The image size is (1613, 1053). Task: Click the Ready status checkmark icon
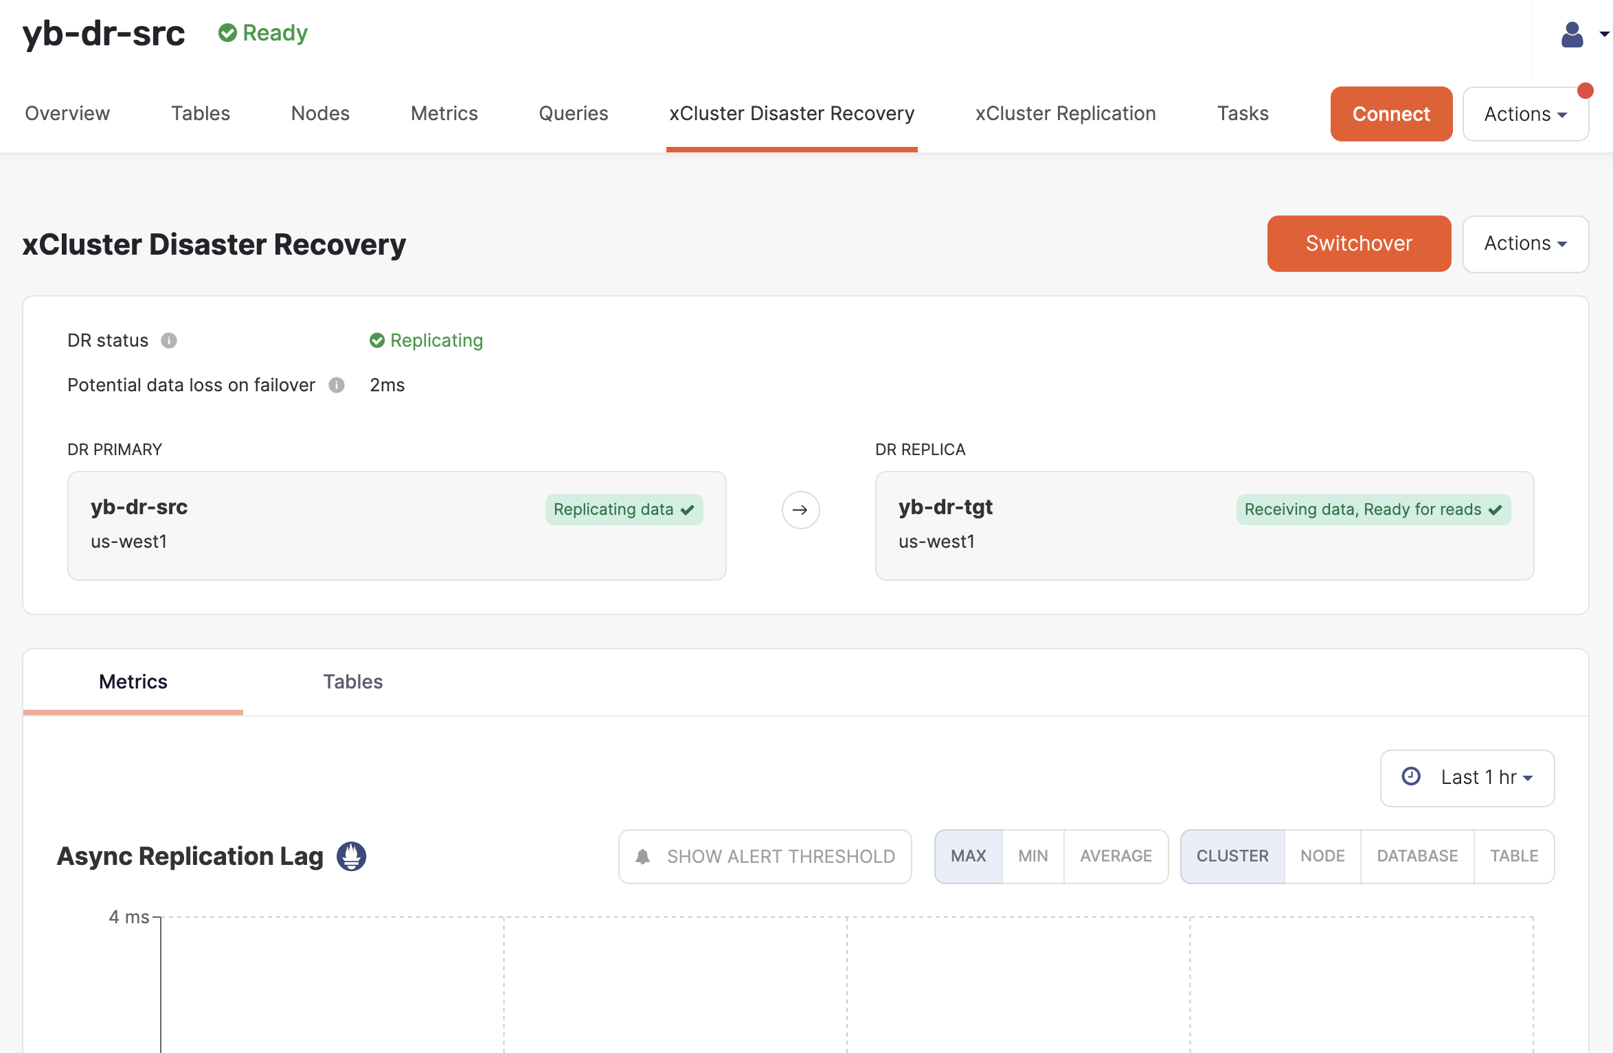(x=228, y=32)
